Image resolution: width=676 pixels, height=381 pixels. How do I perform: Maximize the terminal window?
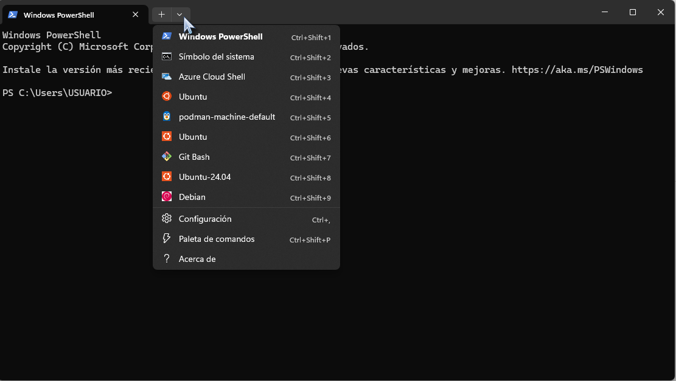click(x=633, y=12)
